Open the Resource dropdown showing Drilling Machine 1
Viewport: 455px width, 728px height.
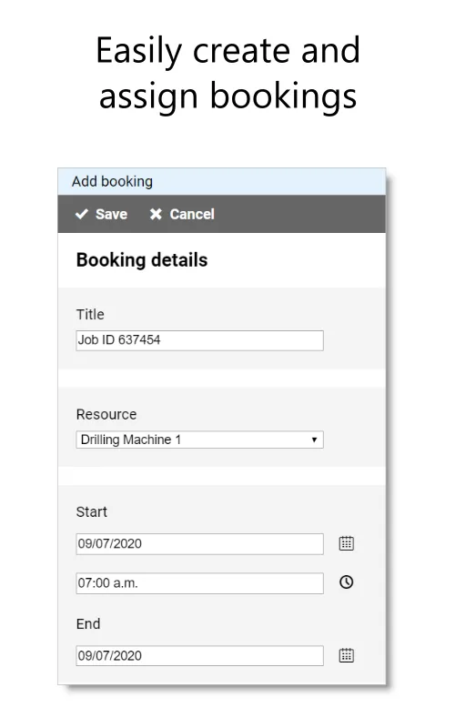199,440
